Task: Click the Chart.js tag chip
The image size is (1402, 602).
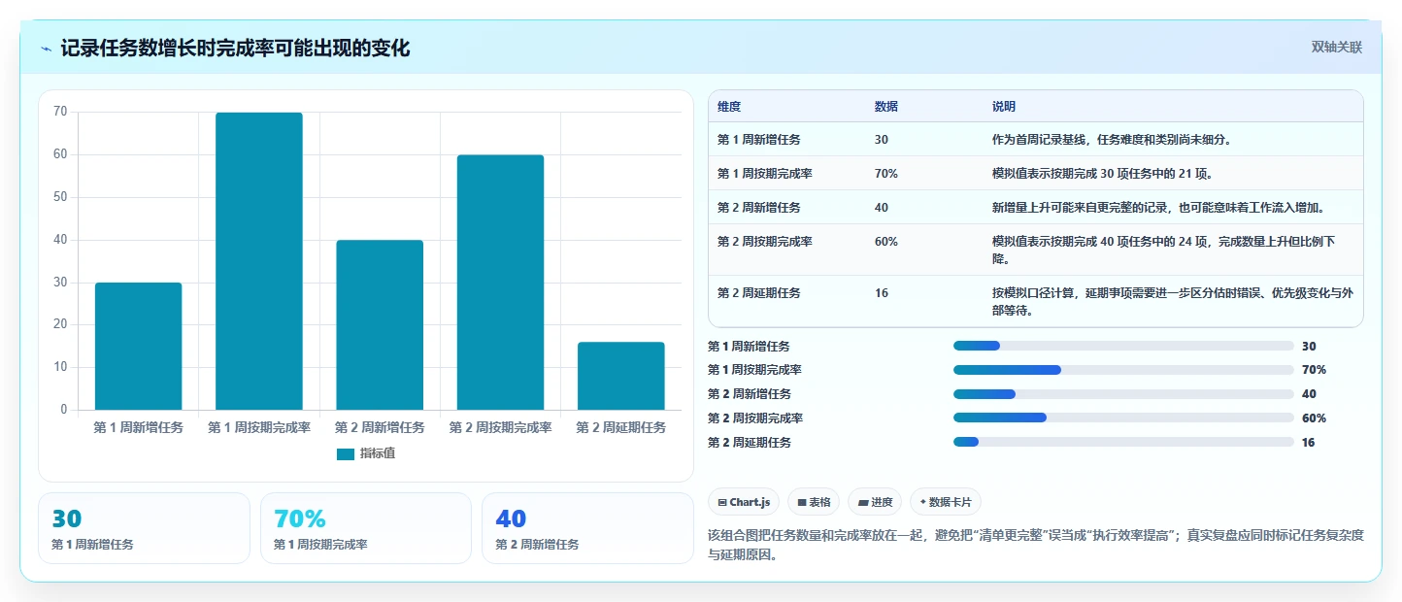Action: click(x=744, y=502)
